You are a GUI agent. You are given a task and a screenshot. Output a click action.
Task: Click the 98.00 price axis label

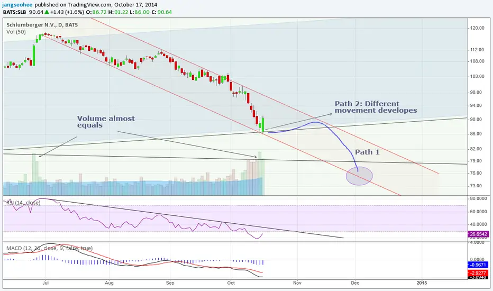(476, 93)
